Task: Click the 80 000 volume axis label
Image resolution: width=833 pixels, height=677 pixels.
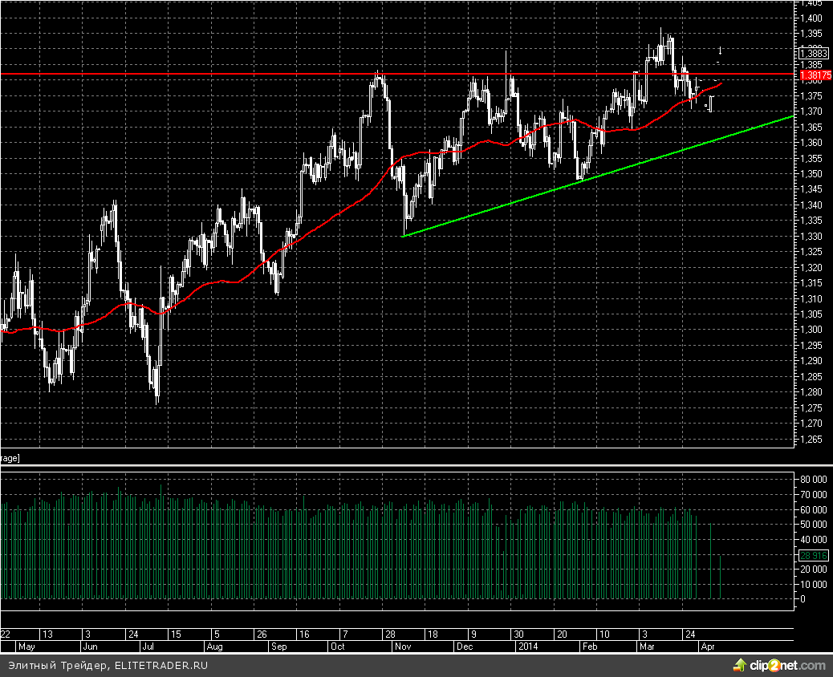Action: coord(812,479)
